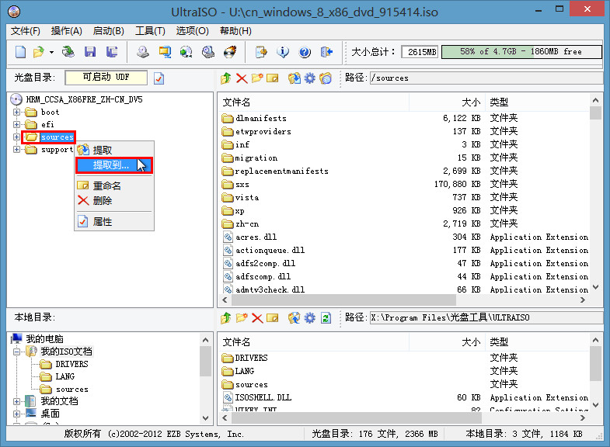Select the dlmanifests folder row
This screenshot has width=610, height=447.
[x=405, y=118]
